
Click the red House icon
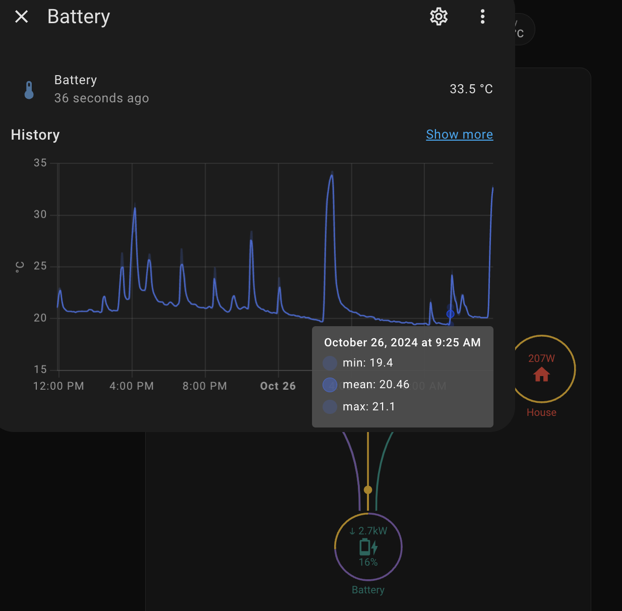[x=541, y=375]
